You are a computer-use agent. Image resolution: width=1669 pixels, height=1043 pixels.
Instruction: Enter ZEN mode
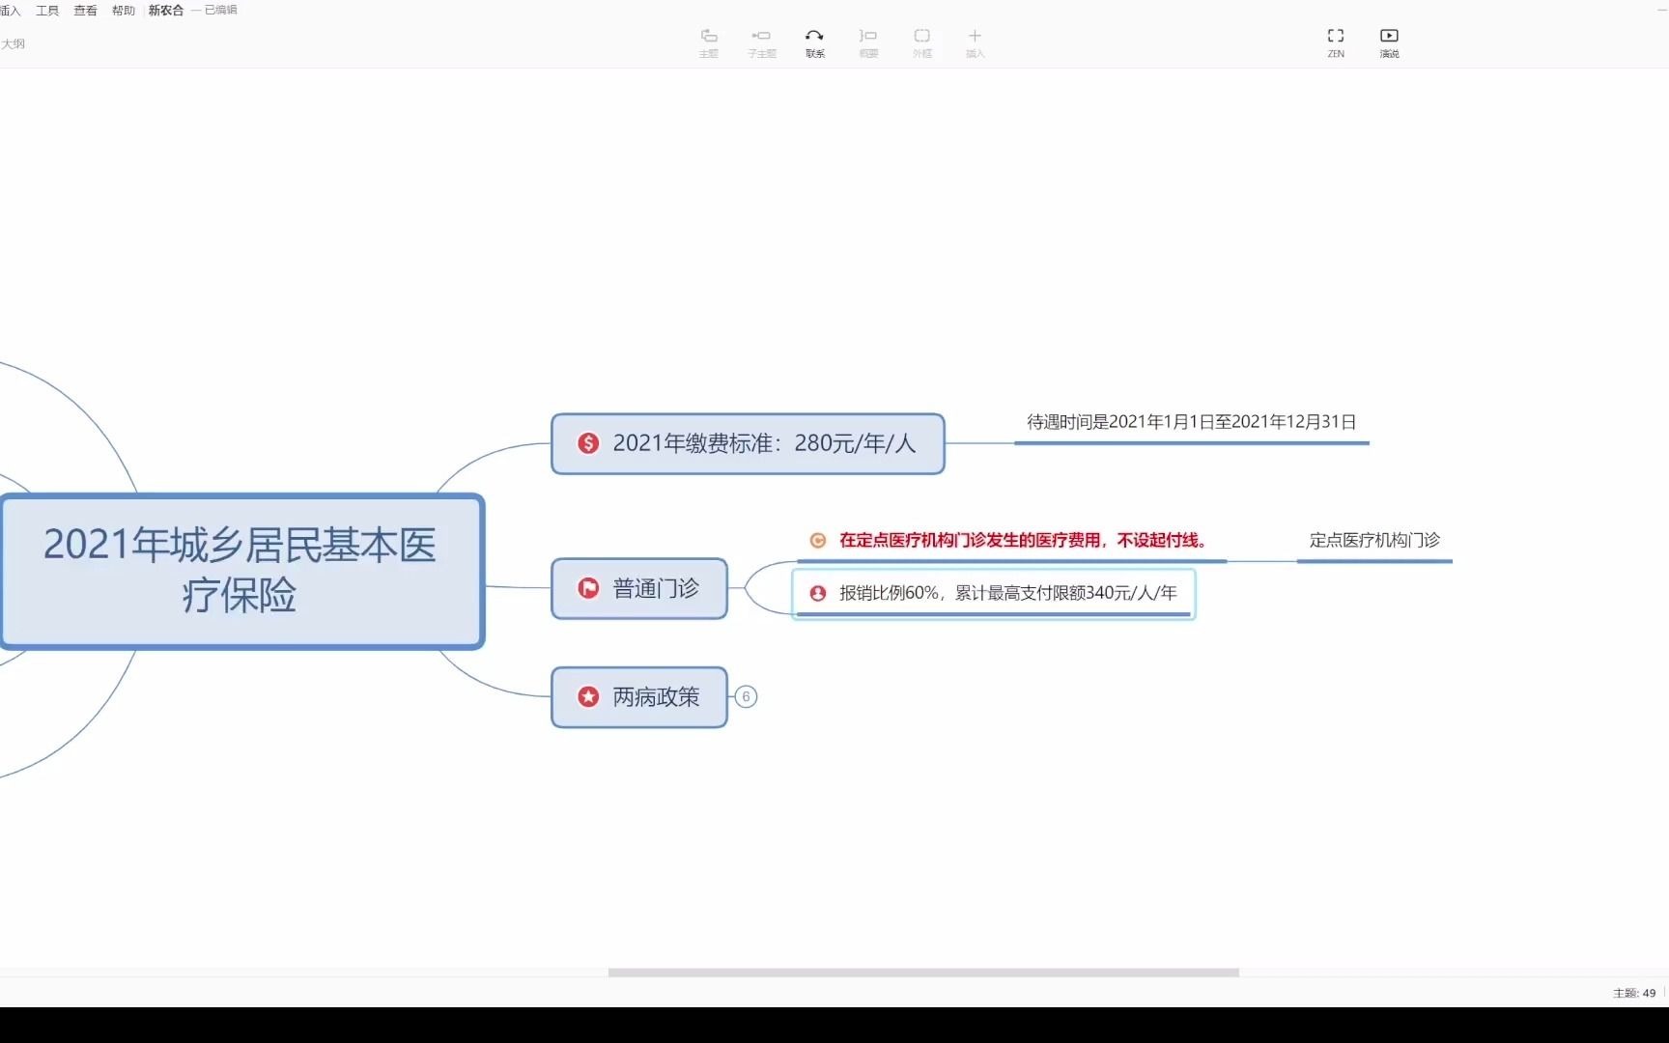click(x=1336, y=42)
